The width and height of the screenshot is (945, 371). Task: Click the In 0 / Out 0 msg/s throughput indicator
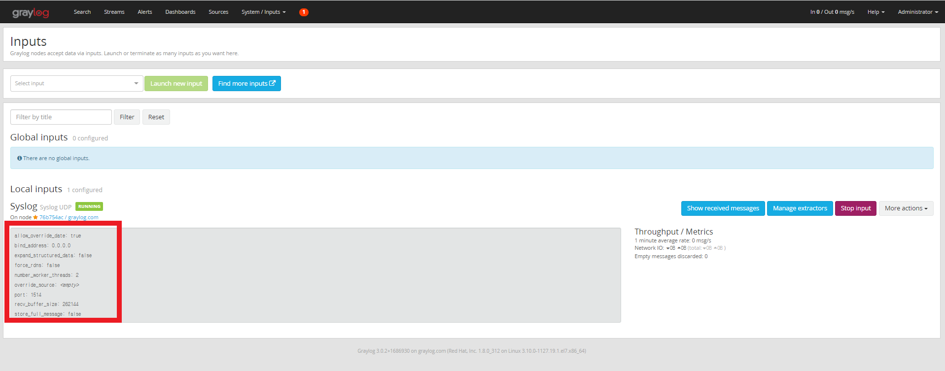point(832,12)
